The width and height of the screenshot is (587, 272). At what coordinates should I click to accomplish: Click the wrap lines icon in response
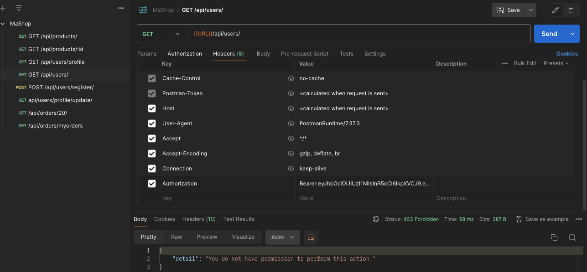[x=311, y=237]
